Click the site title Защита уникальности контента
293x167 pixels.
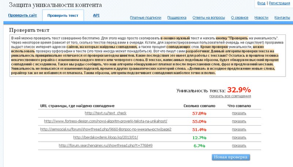click(x=55, y=5)
